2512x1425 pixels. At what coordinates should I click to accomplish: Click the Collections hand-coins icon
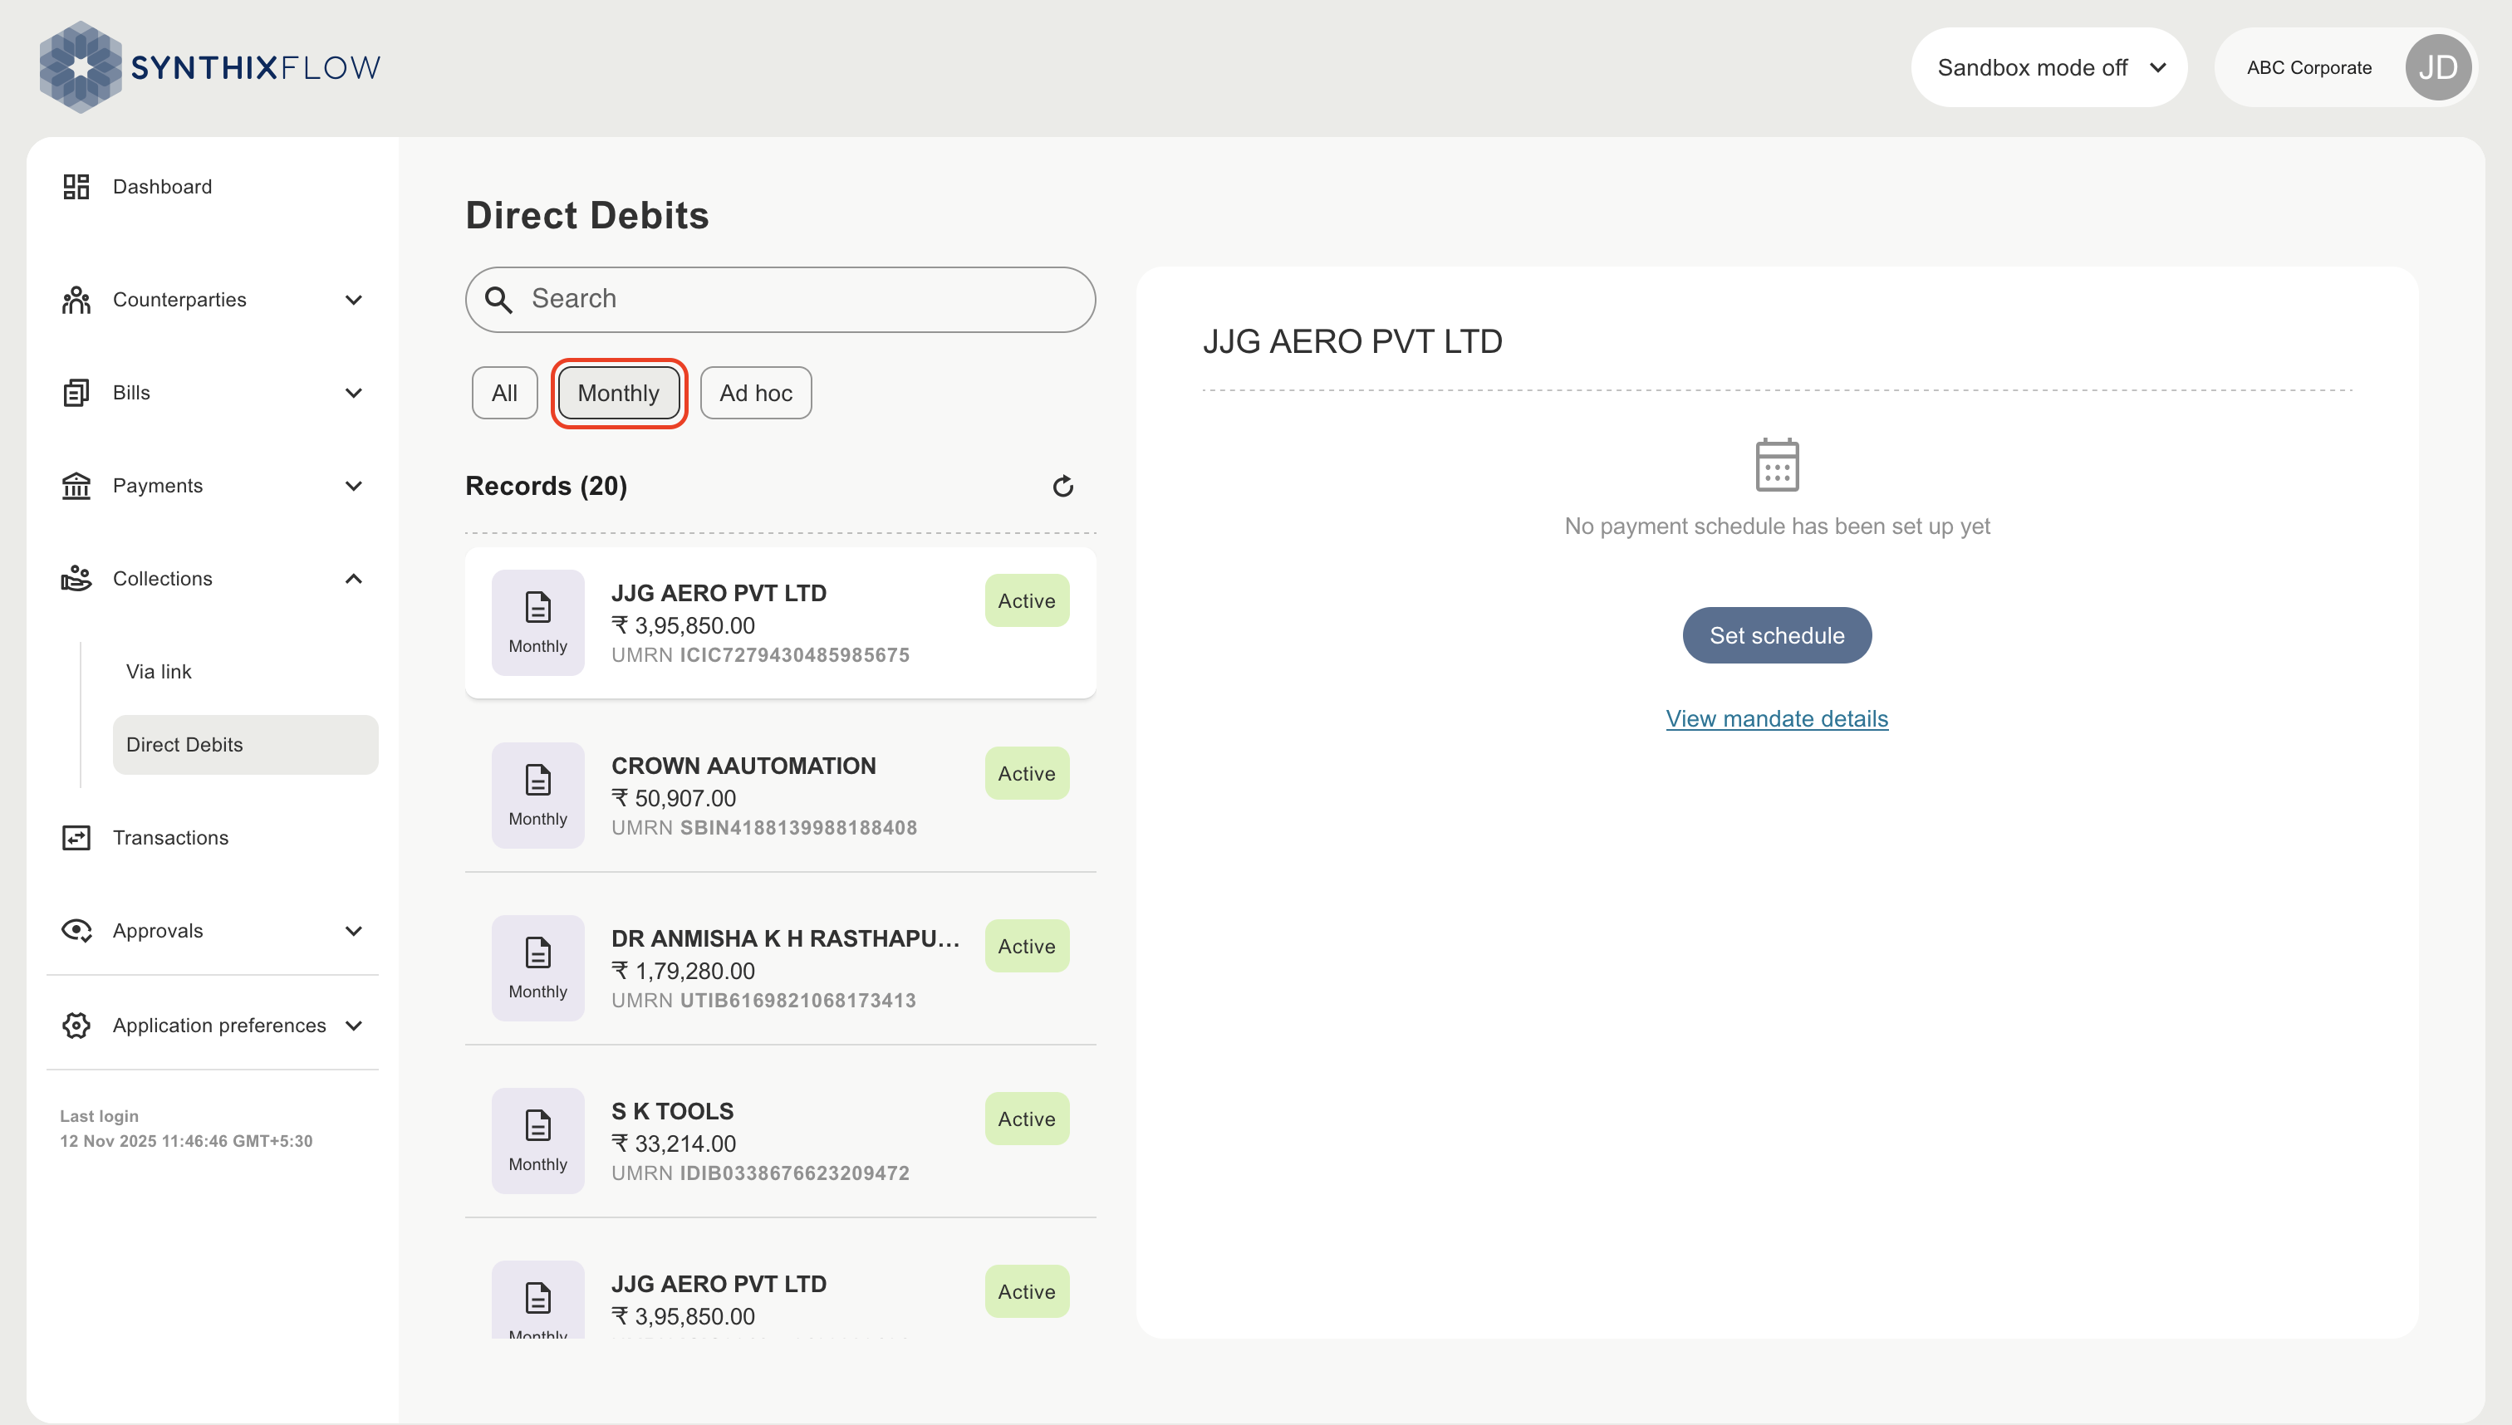coord(76,579)
